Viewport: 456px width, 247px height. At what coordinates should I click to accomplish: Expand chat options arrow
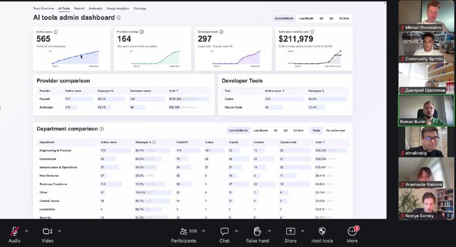[x=237, y=231]
